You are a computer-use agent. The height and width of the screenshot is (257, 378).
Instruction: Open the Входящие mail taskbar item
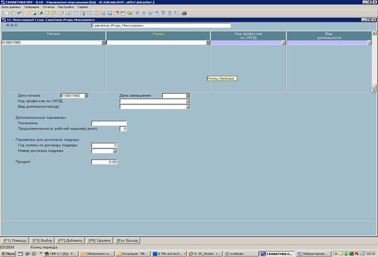pyautogui.click(x=132, y=253)
